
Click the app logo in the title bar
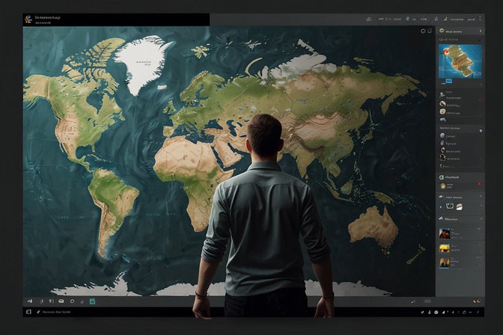click(x=28, y=16)
